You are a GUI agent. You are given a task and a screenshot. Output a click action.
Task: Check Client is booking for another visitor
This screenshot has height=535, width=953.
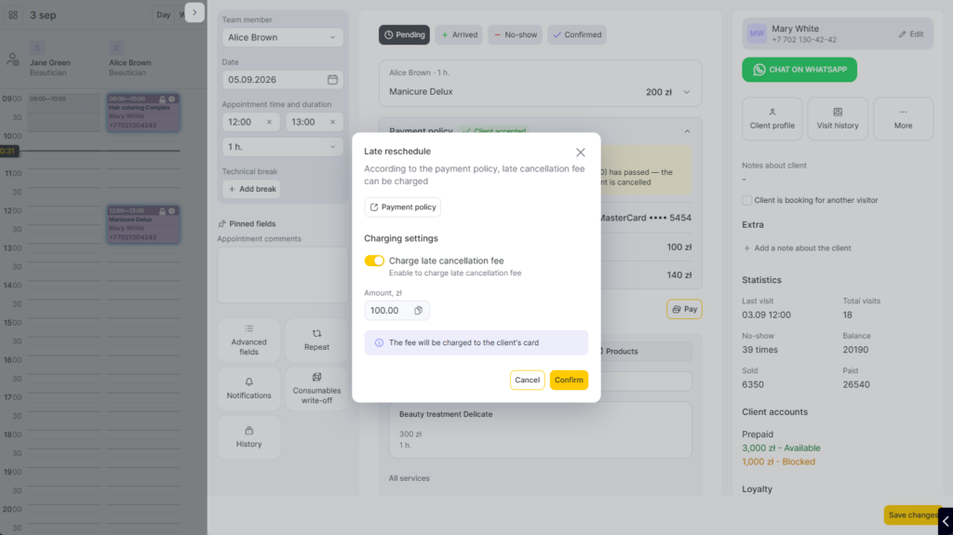coord(747,200)
